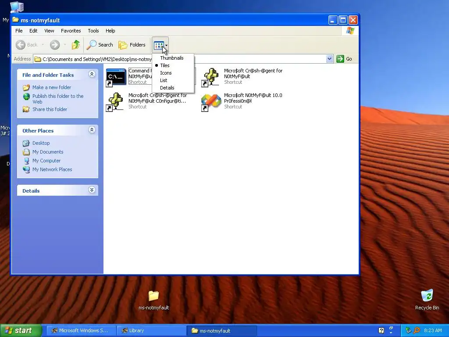Open My Network Places link

point(52,169)
